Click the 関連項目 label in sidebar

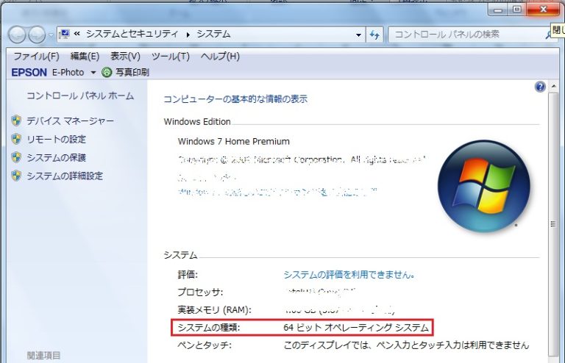[x=43, y=356]
